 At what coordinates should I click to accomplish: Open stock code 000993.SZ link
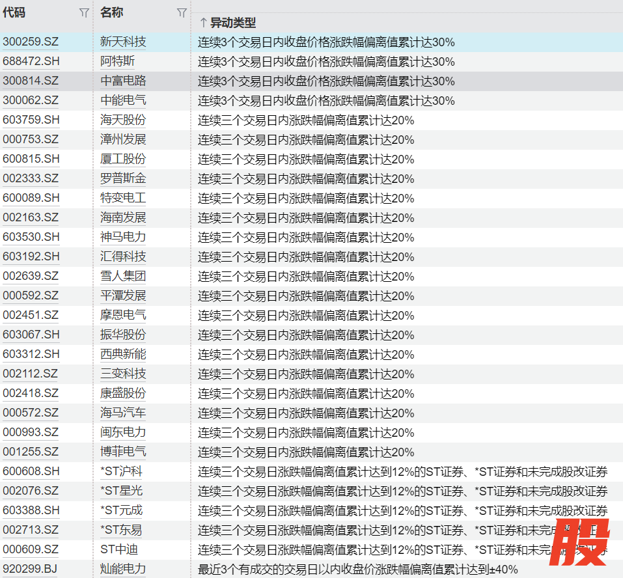pyautogui.click(x=31, y=433)
